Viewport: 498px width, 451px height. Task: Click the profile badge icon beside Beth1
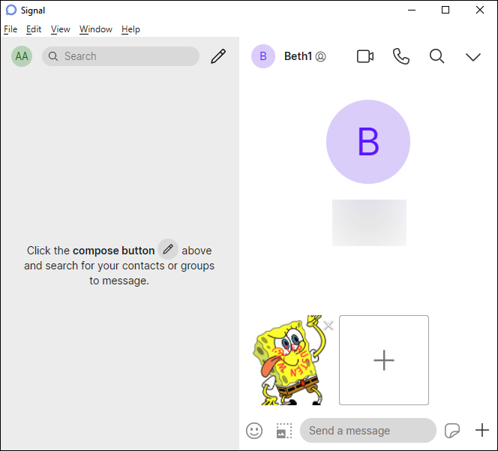coord(320,56)
